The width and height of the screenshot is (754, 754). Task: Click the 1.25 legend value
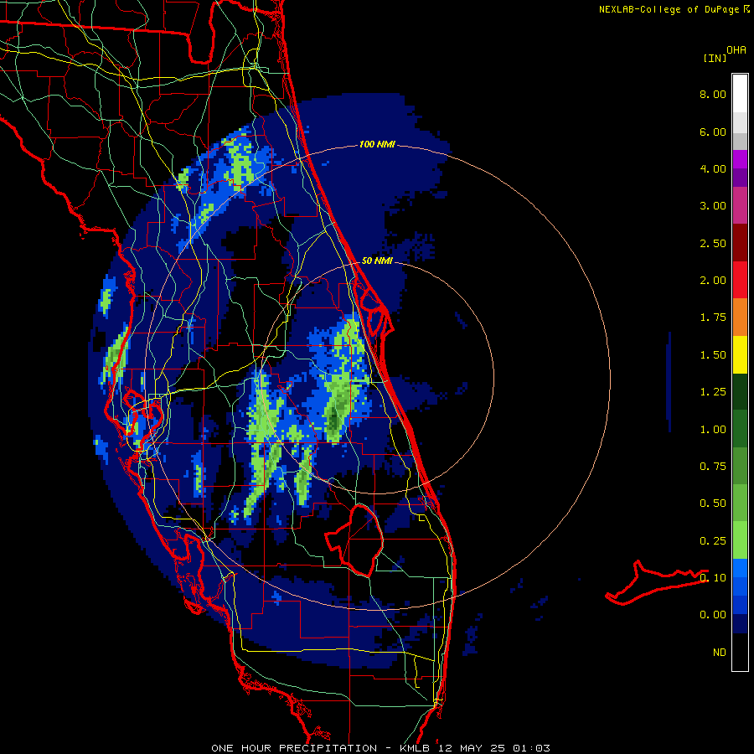point(713,392)
